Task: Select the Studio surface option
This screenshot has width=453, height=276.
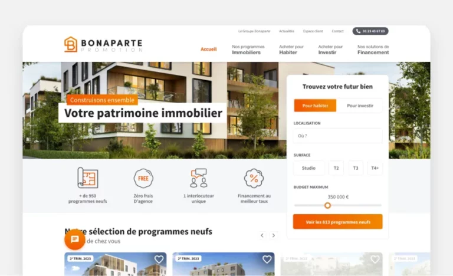Action: (308, 168)
